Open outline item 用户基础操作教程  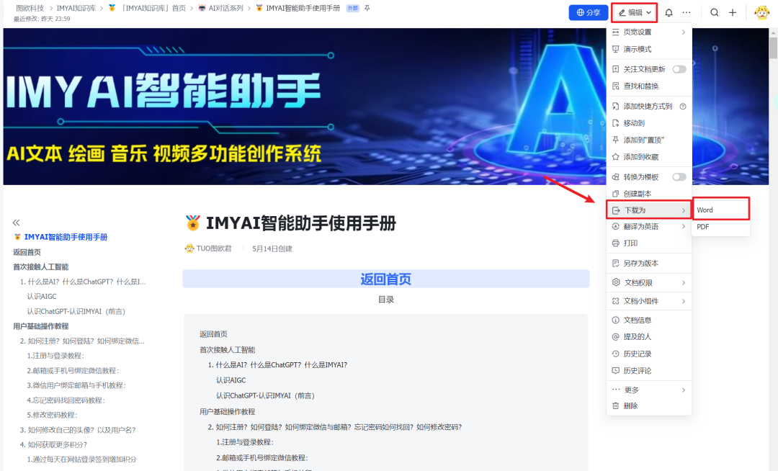(x=40, y=326)
